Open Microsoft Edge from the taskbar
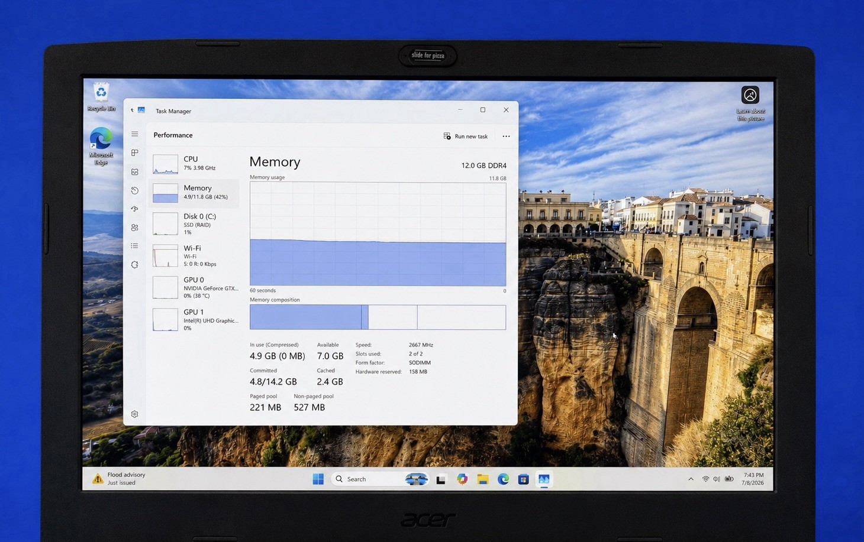Image resolution: width=864 pixels, height=542 pixels. click(503, 479)
